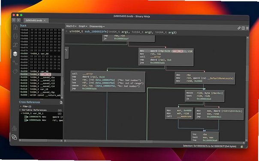Select stack entry int64_t var_38

click(39, 71)
